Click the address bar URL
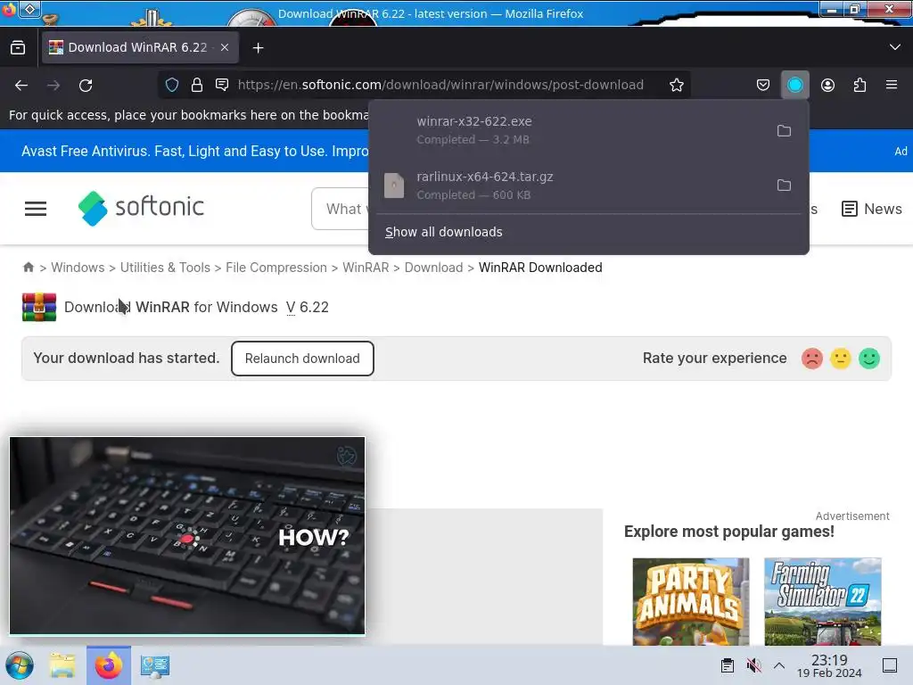 click(x=440, y=85)
